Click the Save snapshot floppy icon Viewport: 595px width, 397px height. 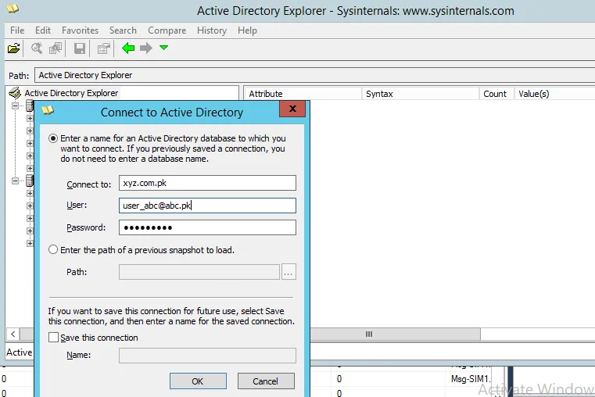(79, 48)
